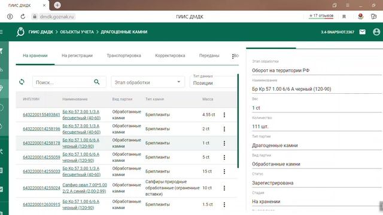The height and width of the screenshot is (215, 383).
Task: Open actions menu for row 6432200014255024
Action: (224, 188)
